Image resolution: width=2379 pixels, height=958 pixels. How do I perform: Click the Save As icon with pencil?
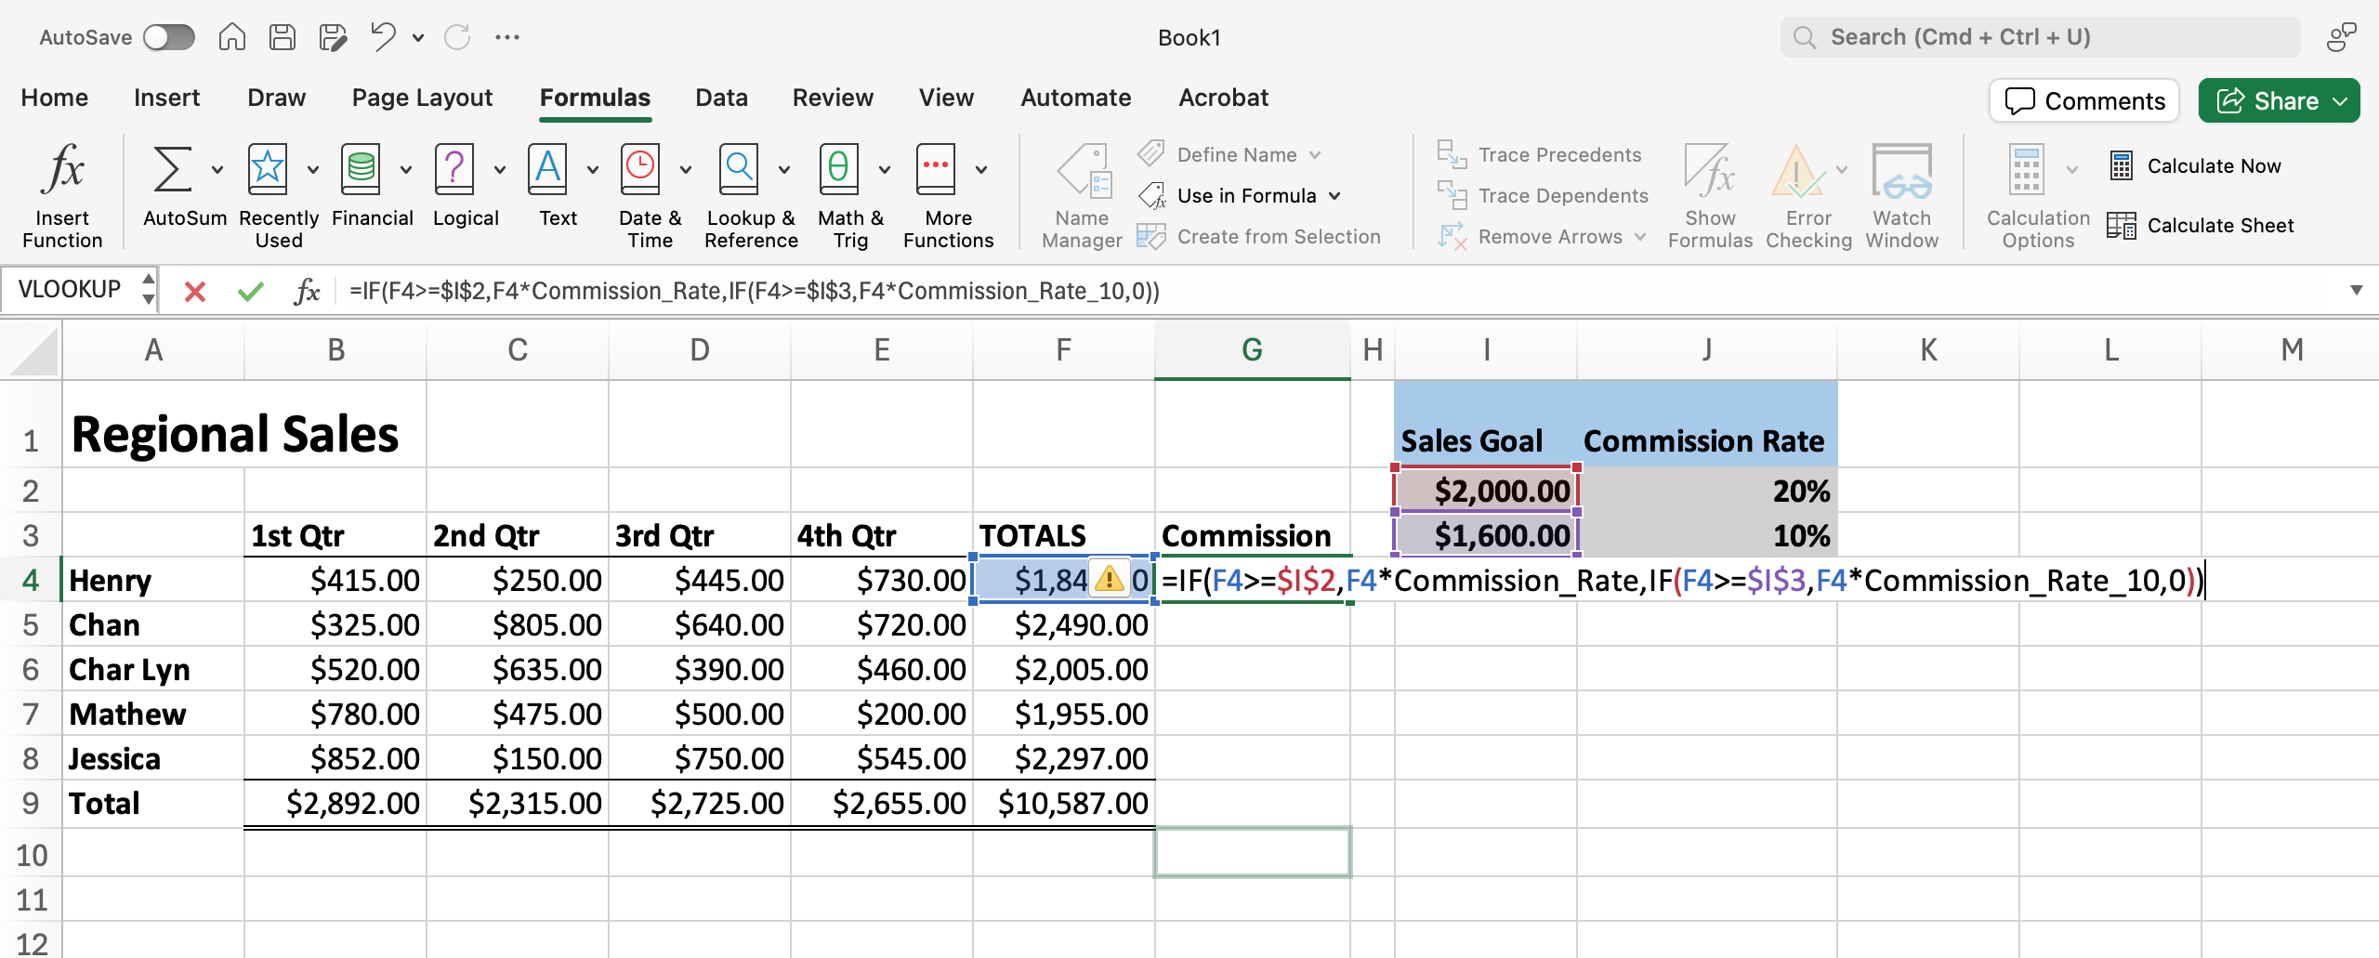(333, 37)
